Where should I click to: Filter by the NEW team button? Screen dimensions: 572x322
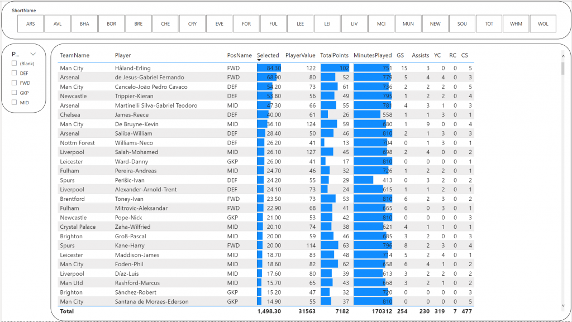[435, 24]
